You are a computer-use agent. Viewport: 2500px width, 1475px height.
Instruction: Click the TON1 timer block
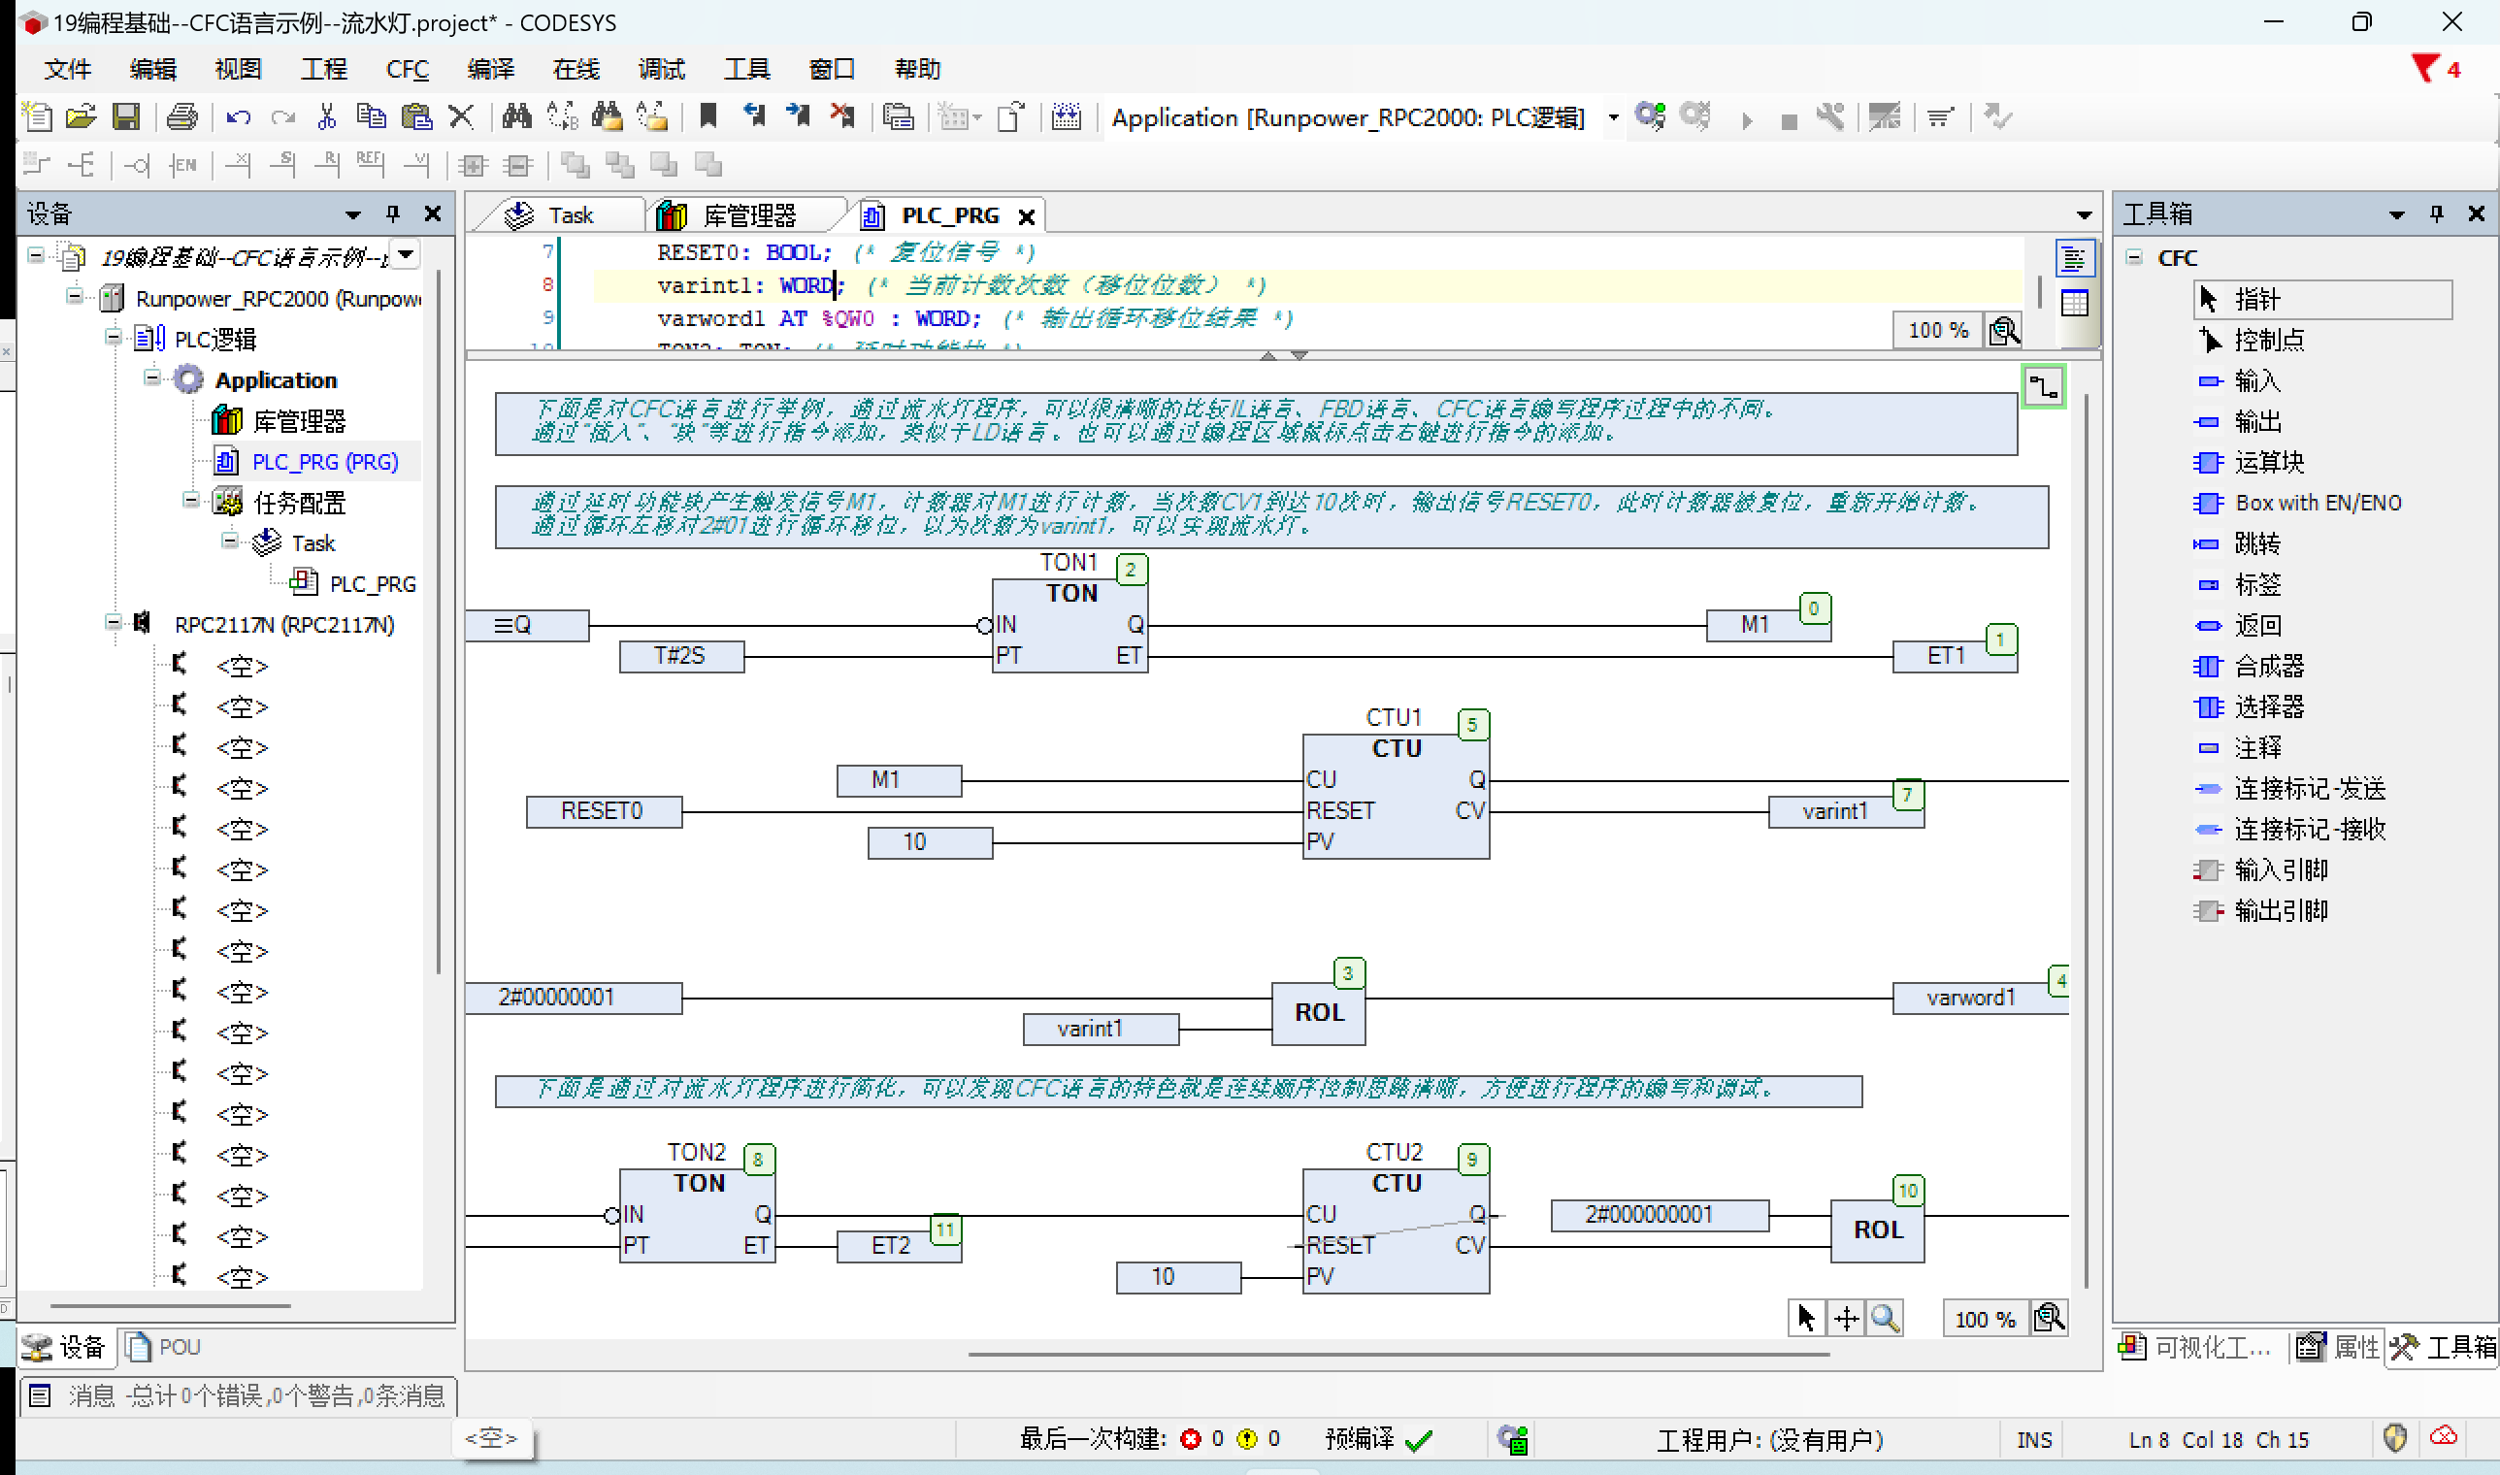[x=1070, y=624]
